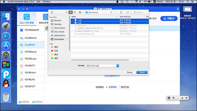
Task: Switch file dialog to list view
Action: (x=71, y=12)
